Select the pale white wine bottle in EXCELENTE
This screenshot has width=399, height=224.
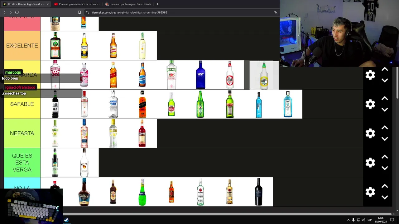[x=142, y=46]
